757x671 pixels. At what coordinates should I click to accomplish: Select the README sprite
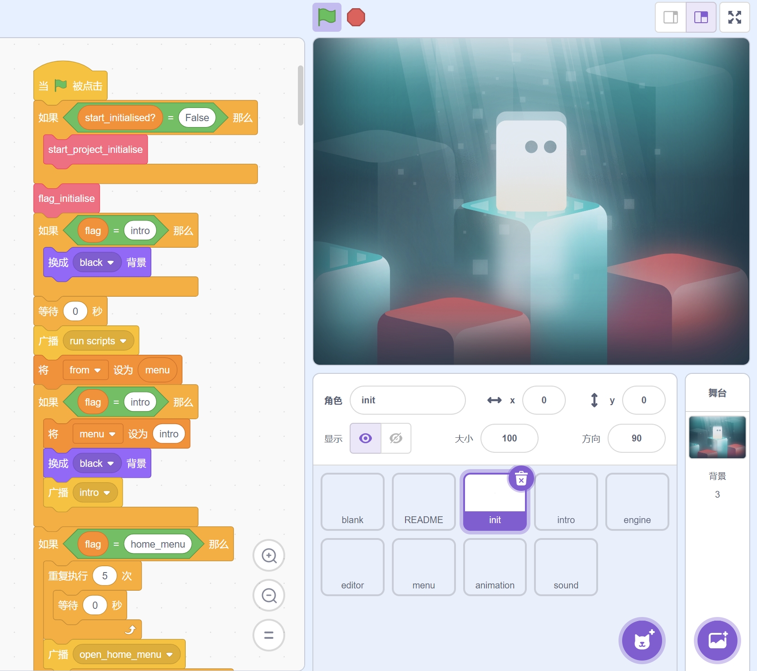pos(423,502)
